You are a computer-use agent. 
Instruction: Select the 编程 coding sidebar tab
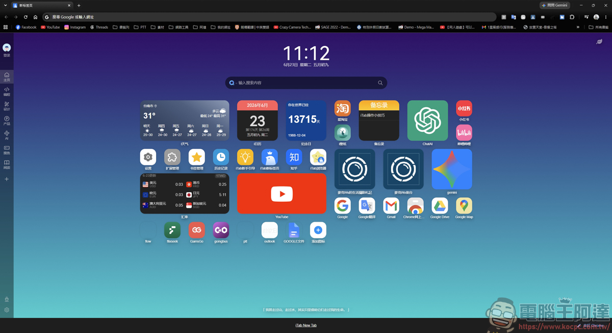tap(7, 91)
